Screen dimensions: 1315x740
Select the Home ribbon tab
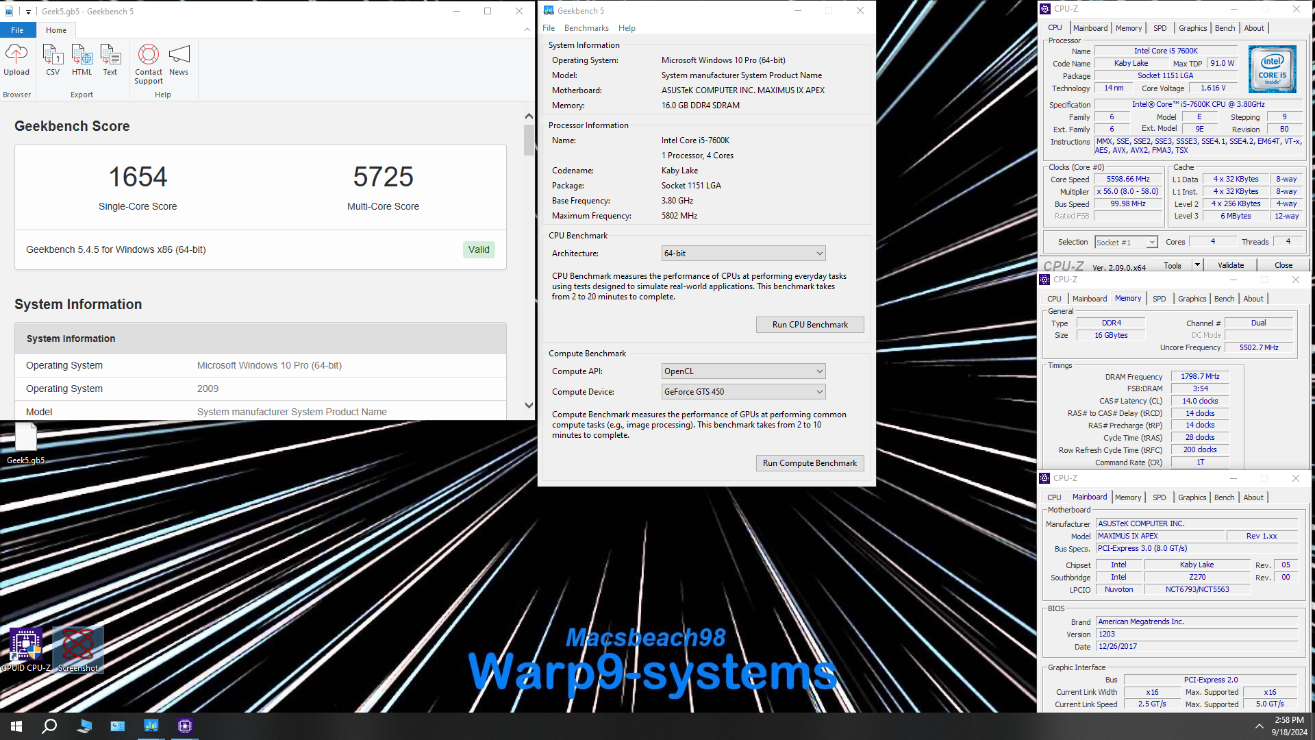(56, 30)
